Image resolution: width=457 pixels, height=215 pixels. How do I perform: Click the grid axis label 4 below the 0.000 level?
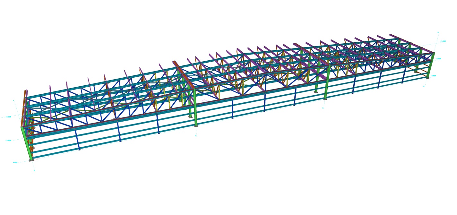424,86
